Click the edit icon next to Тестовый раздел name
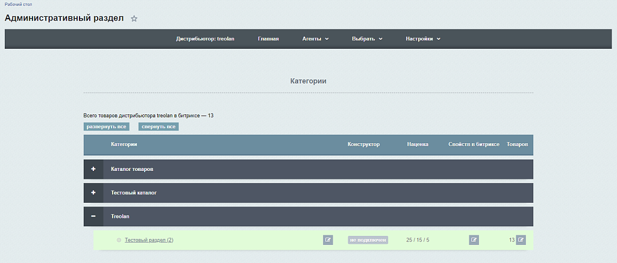 pyautogui.click(x=328, y=240)
